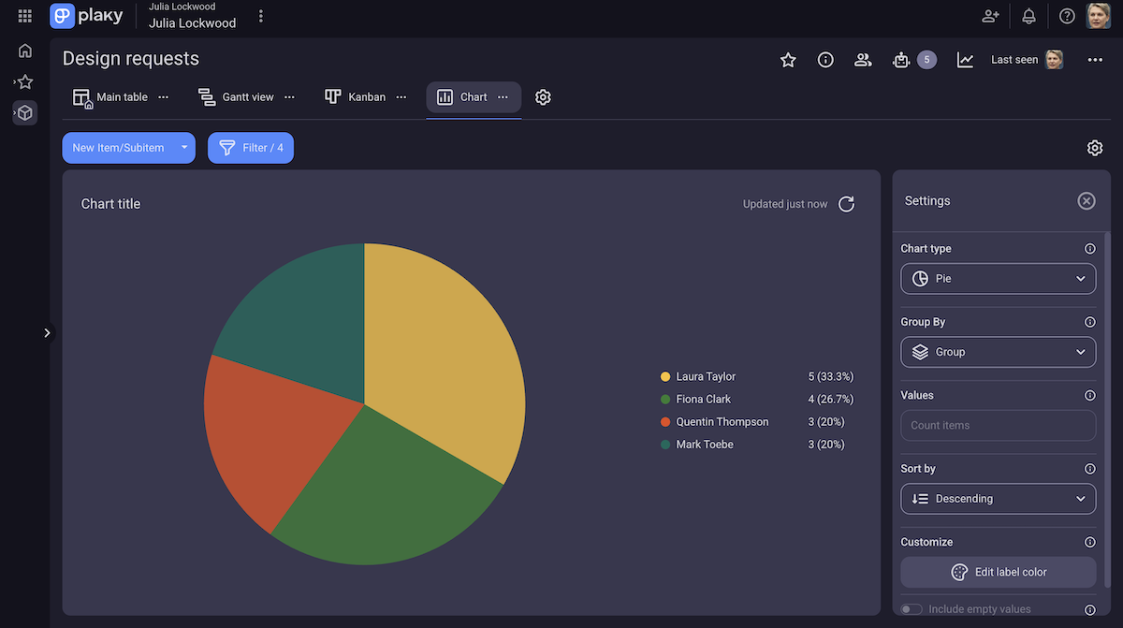
Task: Open the board analytics line chart icon
Action: pos(965,59)
